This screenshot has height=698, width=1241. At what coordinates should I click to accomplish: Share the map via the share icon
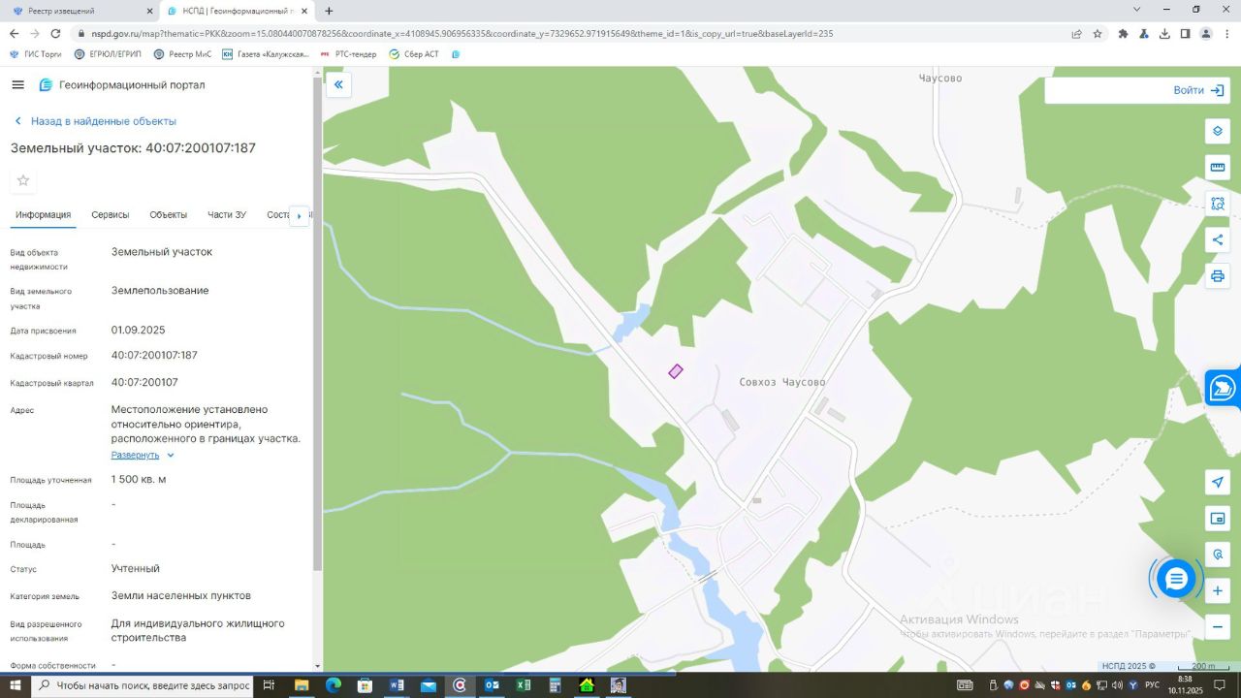point(1218,239)
